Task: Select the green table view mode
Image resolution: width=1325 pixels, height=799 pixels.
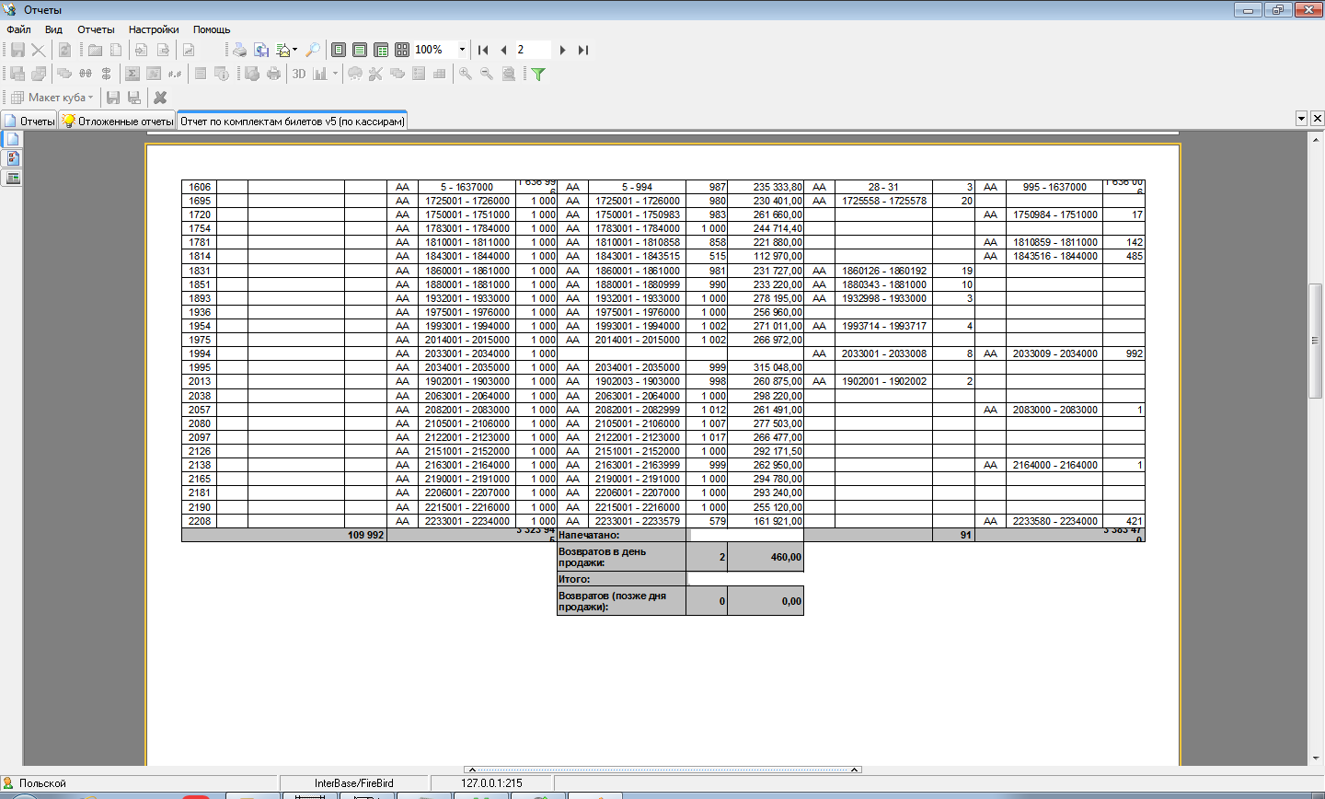Action: click(x=381, y=50)
